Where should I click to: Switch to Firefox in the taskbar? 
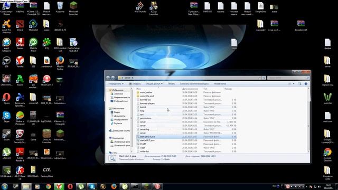pyautogui.click(x=114, y=186)
